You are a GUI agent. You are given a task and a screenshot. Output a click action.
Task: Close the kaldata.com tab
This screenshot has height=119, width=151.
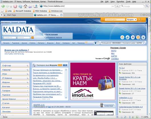(x=61, y=15)
